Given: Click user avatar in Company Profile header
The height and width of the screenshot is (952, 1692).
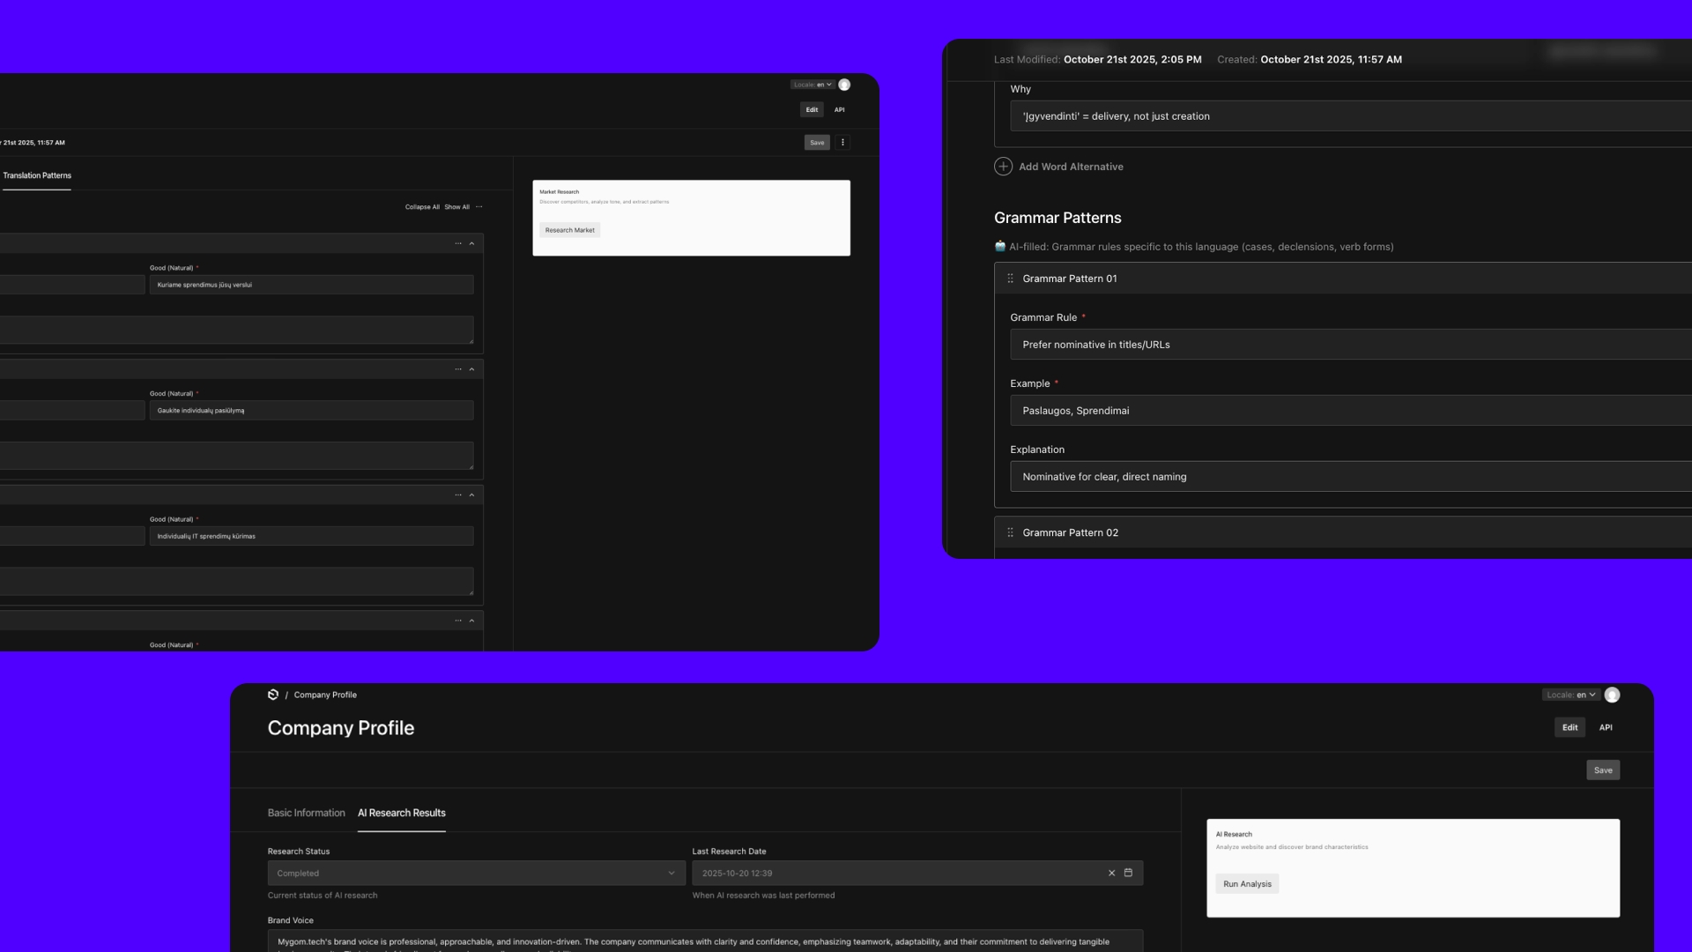Looking at the screenshot, I should pyautogui.click(x=1612, y=695).
